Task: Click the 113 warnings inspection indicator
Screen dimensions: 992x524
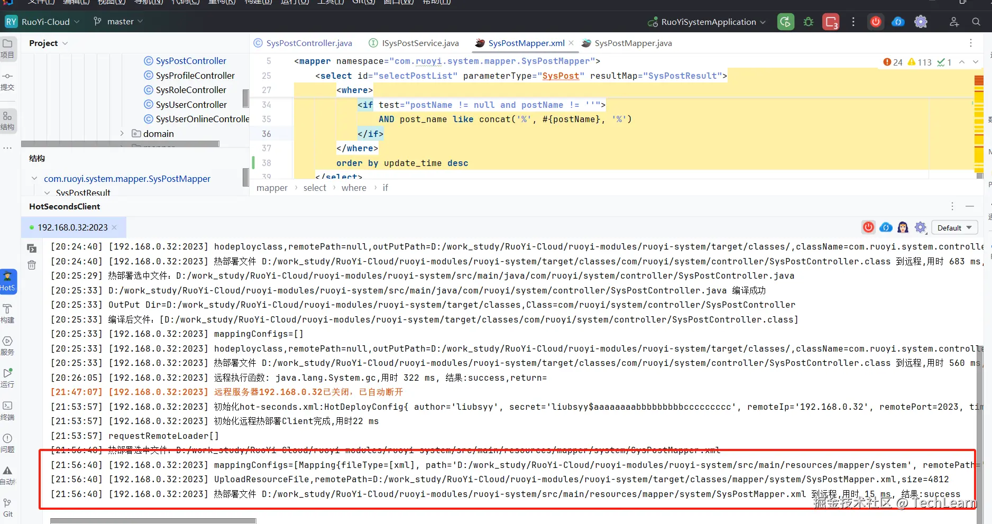Action: (920, 62)
